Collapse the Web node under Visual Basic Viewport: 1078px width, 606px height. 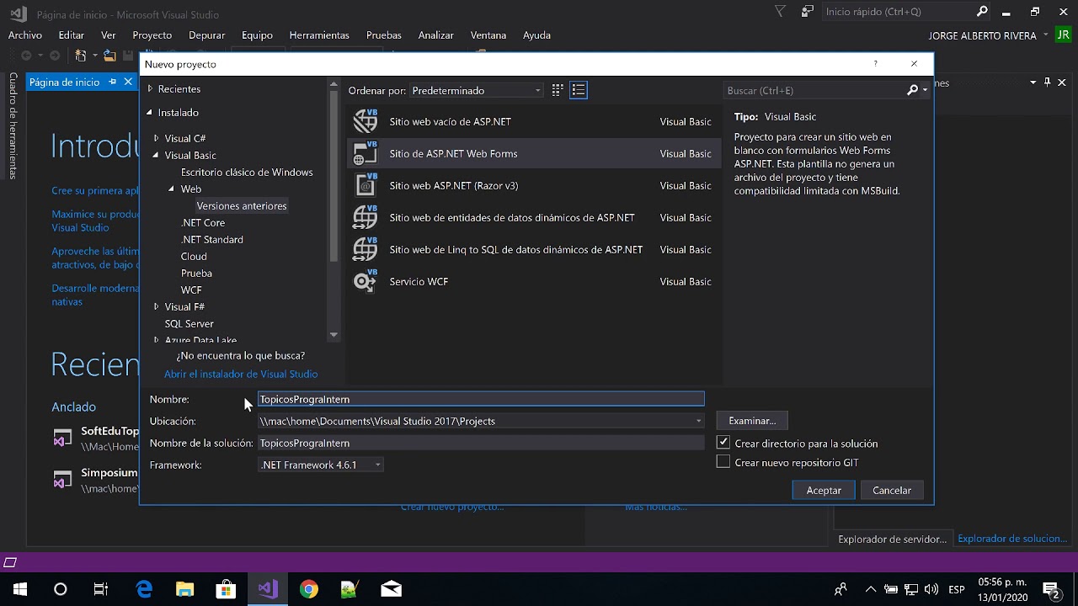click(172, 189)
